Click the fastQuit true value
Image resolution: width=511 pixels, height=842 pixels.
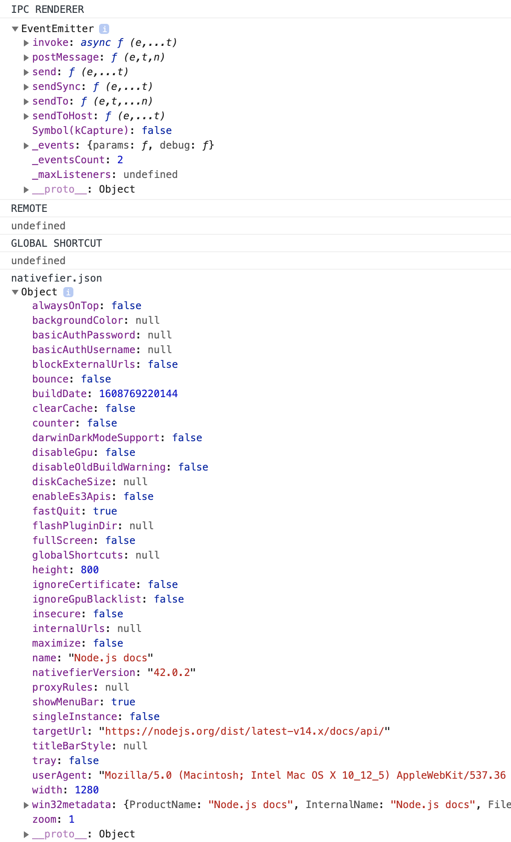pyautogui.click(x=105, y=511)
